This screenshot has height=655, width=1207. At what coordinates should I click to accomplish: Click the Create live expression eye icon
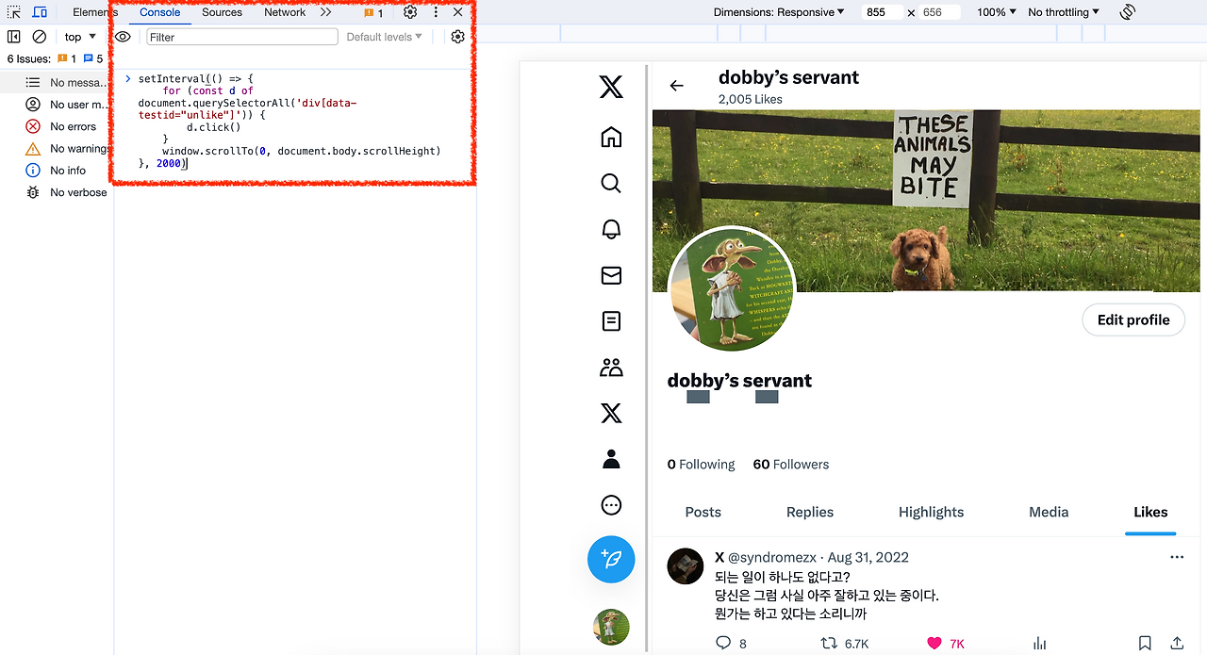[x=123, y=36]
